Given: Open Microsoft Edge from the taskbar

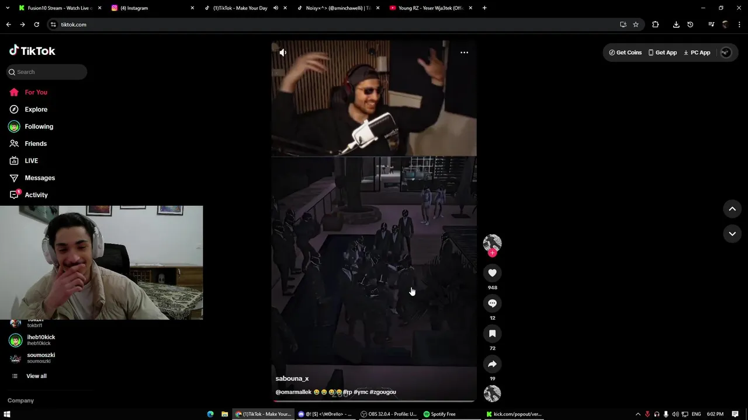Looking at the screenshot, I should coord(210,414).
